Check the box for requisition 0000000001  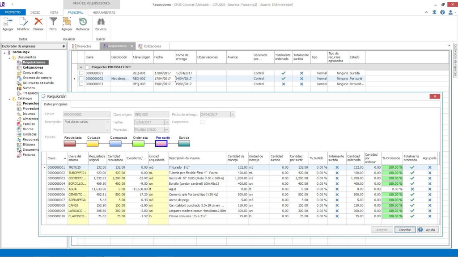81,73
